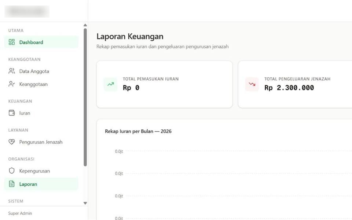Select the Laporan menu item
352x220 pixels.
click(41, 184)
